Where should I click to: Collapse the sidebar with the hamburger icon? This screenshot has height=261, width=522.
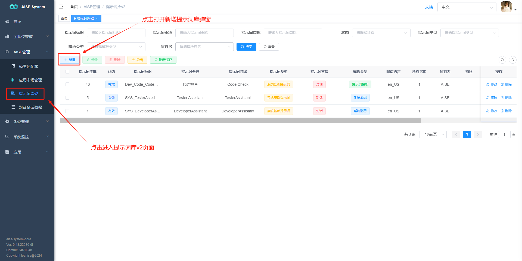coord(61,7)
